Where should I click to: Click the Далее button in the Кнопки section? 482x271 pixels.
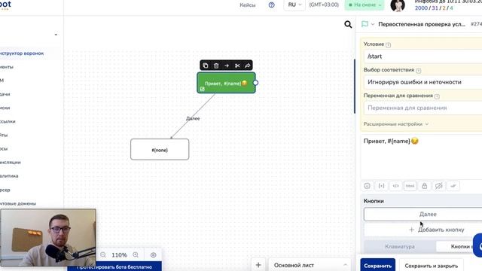click(423, 214)
